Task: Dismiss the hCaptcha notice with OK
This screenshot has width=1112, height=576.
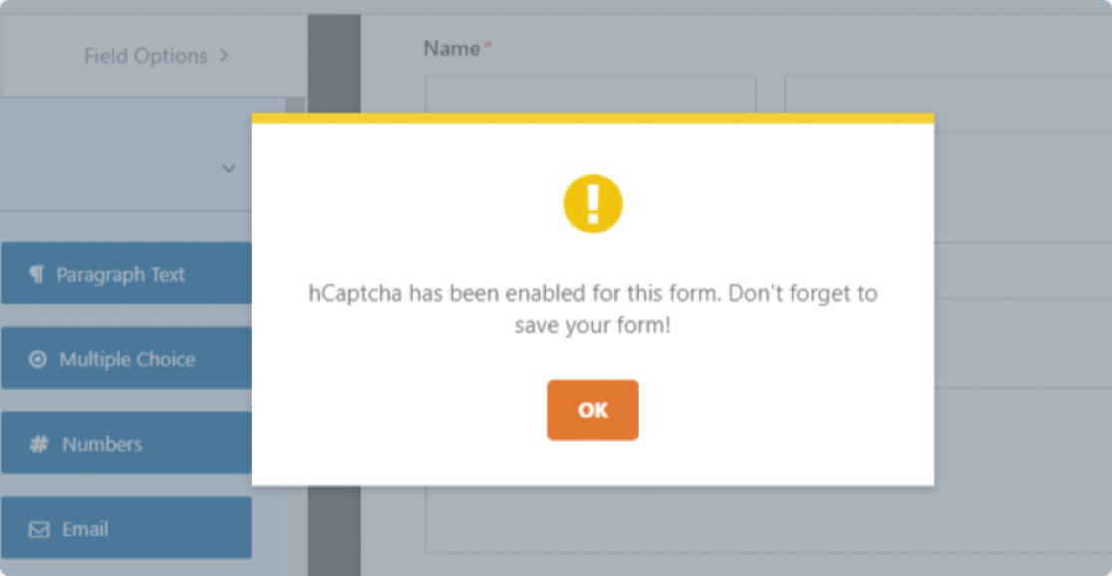Action: pos(592,410)
